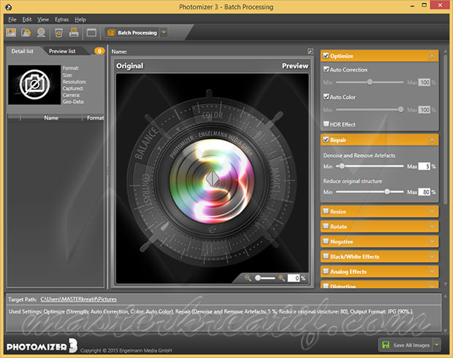This screenshot has width=453, height=358.
Task: Click the Auto Correction strength slider
Action: click(x=370, y=83)
